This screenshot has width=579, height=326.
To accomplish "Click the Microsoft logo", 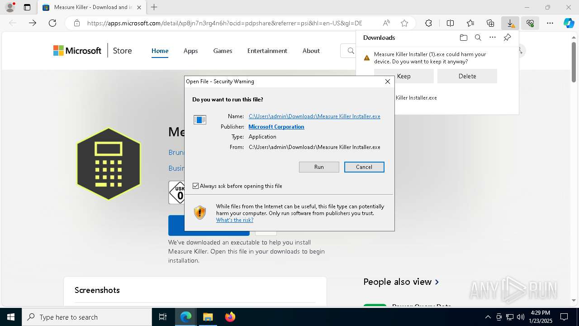I will pos(77,51).
